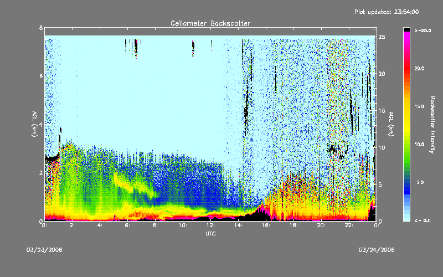
Task: Click the '18:' hour label on the UTC axis
Action: coord(293,225)
